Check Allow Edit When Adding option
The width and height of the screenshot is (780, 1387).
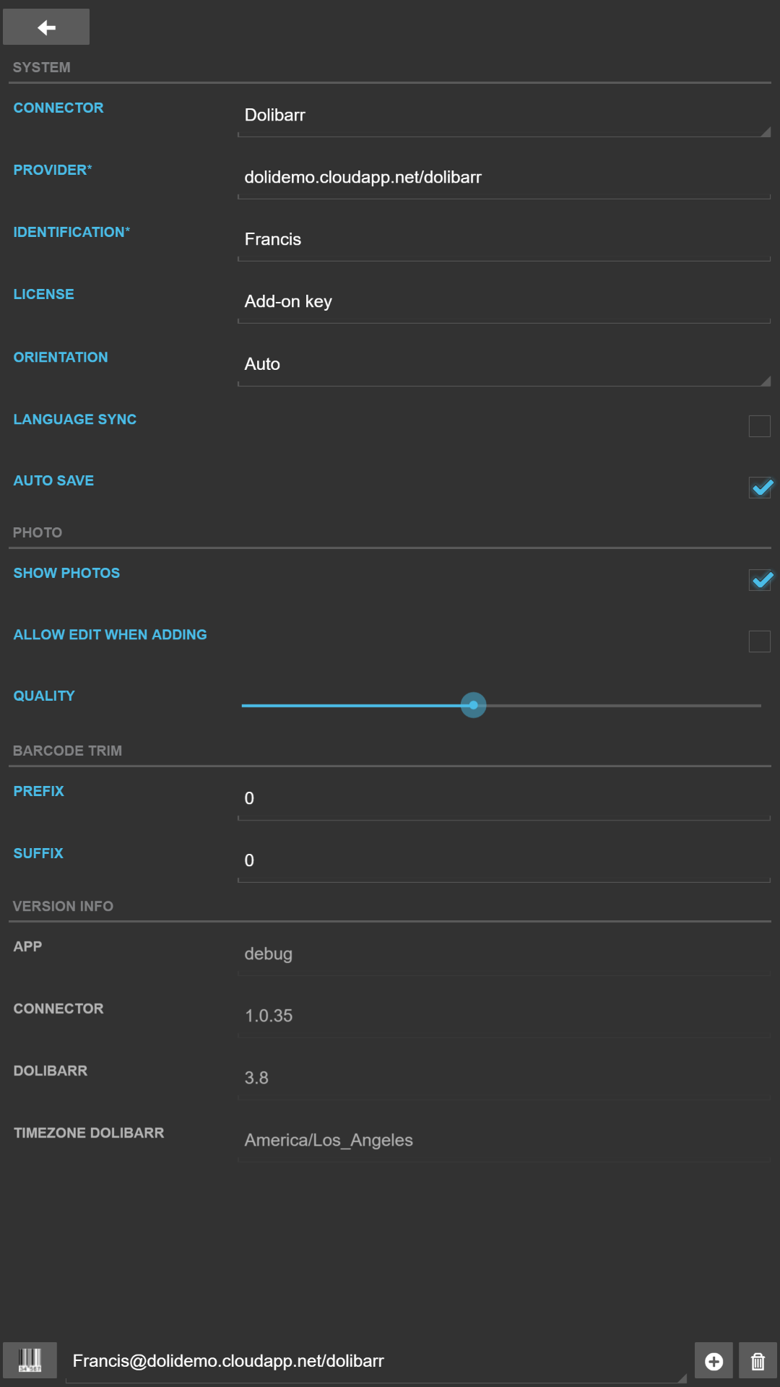[x=760, y=641]
